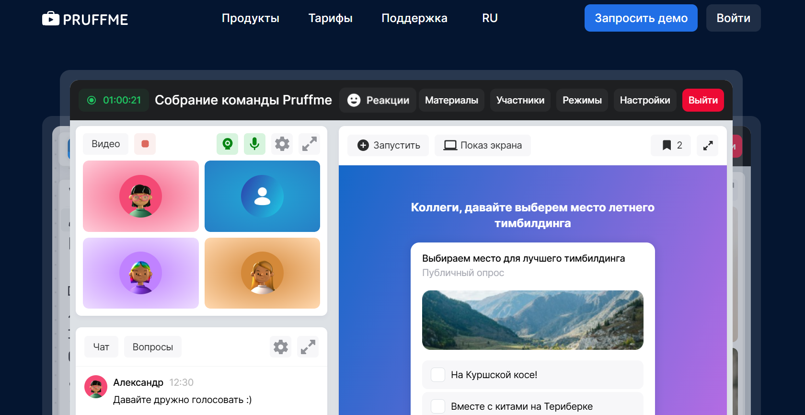Select the orange participant video tile
This screenshot has width=805, height=415.
click(x=262, y=273)
